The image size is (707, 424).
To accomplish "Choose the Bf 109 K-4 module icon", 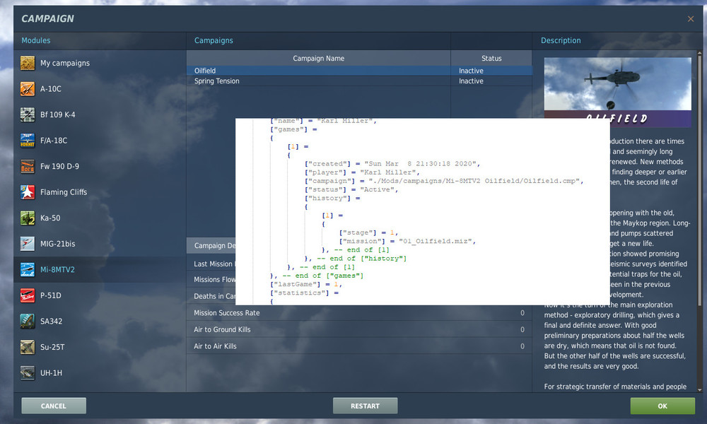I will (28, 114).
